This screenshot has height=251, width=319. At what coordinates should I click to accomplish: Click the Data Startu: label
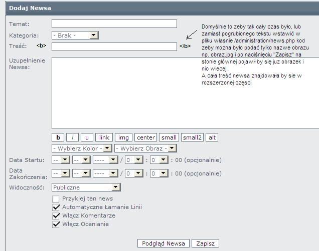27,160
